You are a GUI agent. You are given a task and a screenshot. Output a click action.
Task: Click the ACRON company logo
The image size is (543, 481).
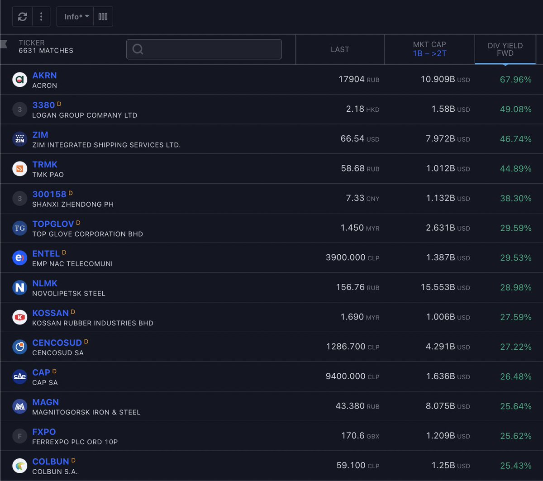(19, 80)
